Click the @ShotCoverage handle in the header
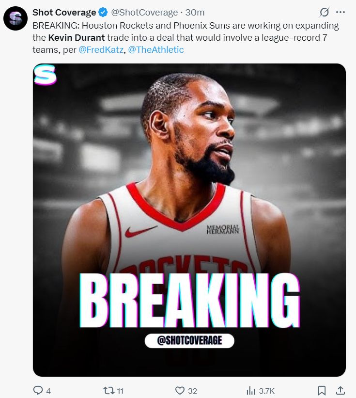The width and height of the screenshot is (356, 398). pos(144,12)
